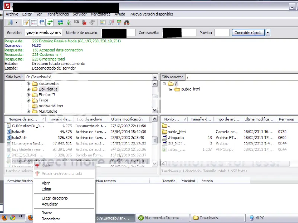Toggle the transfer queue display
Image resolution: width=298 pixels, height=223 pixels.
(x=50, y=23)
